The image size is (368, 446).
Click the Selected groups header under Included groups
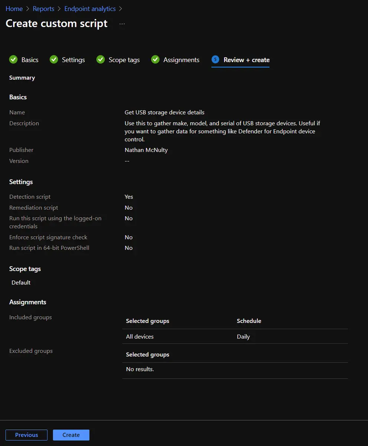coord(147,321)
